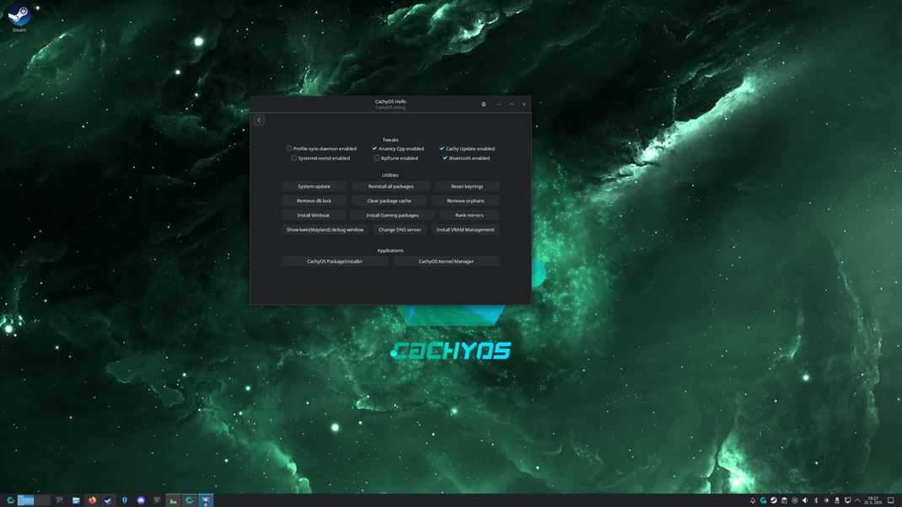Go back using the back arrow button
The image size is (902, 507).
[259, 120]
